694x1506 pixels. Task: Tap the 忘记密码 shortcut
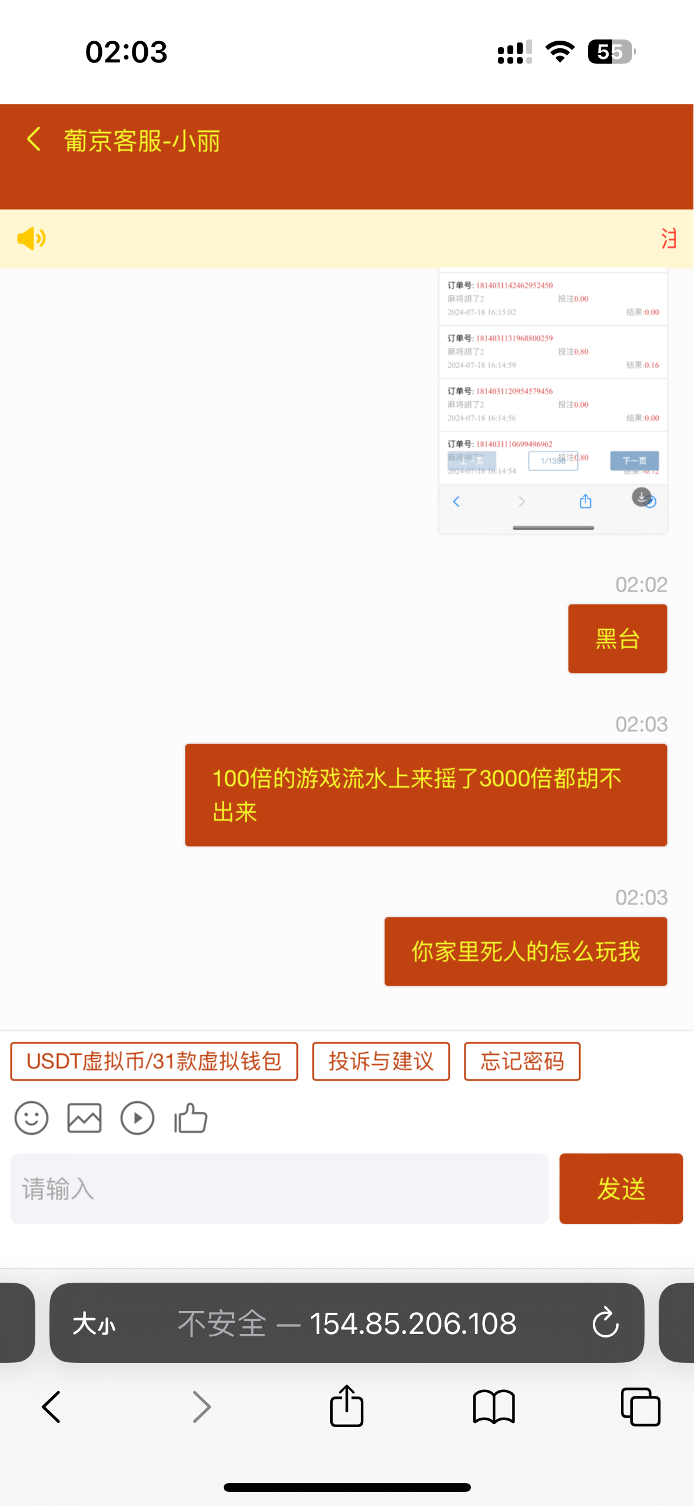click(x=522, y=1061)
